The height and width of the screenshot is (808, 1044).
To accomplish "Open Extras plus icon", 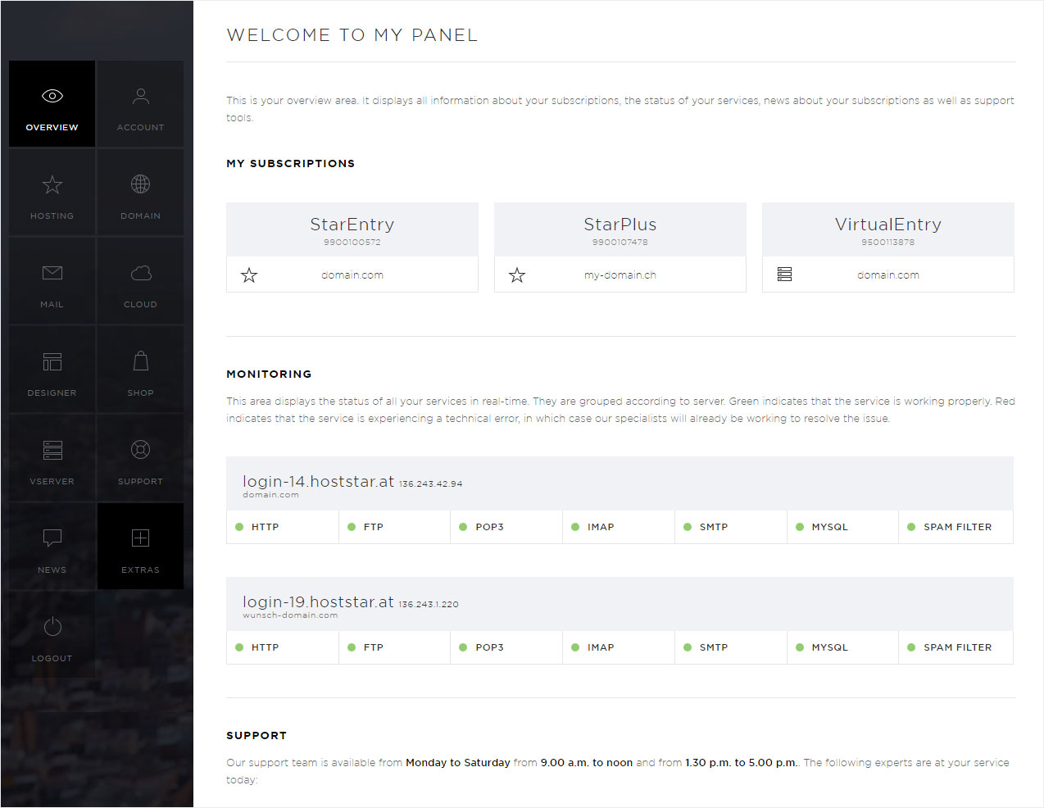I will coord(141,538).
